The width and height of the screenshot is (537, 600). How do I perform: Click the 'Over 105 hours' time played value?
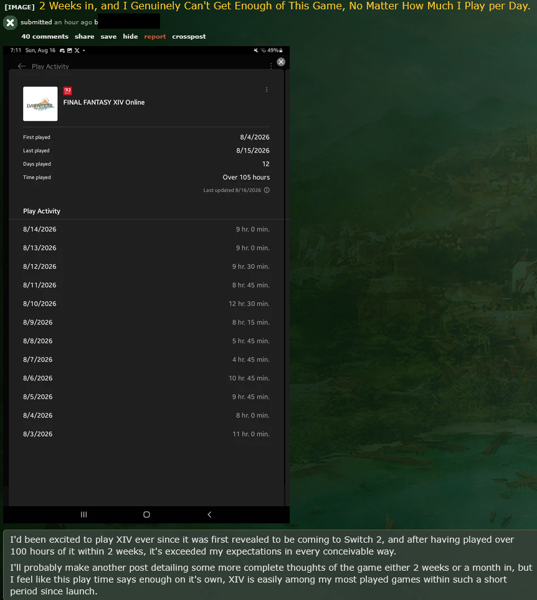pyautogui.click(x=246, y=177)
